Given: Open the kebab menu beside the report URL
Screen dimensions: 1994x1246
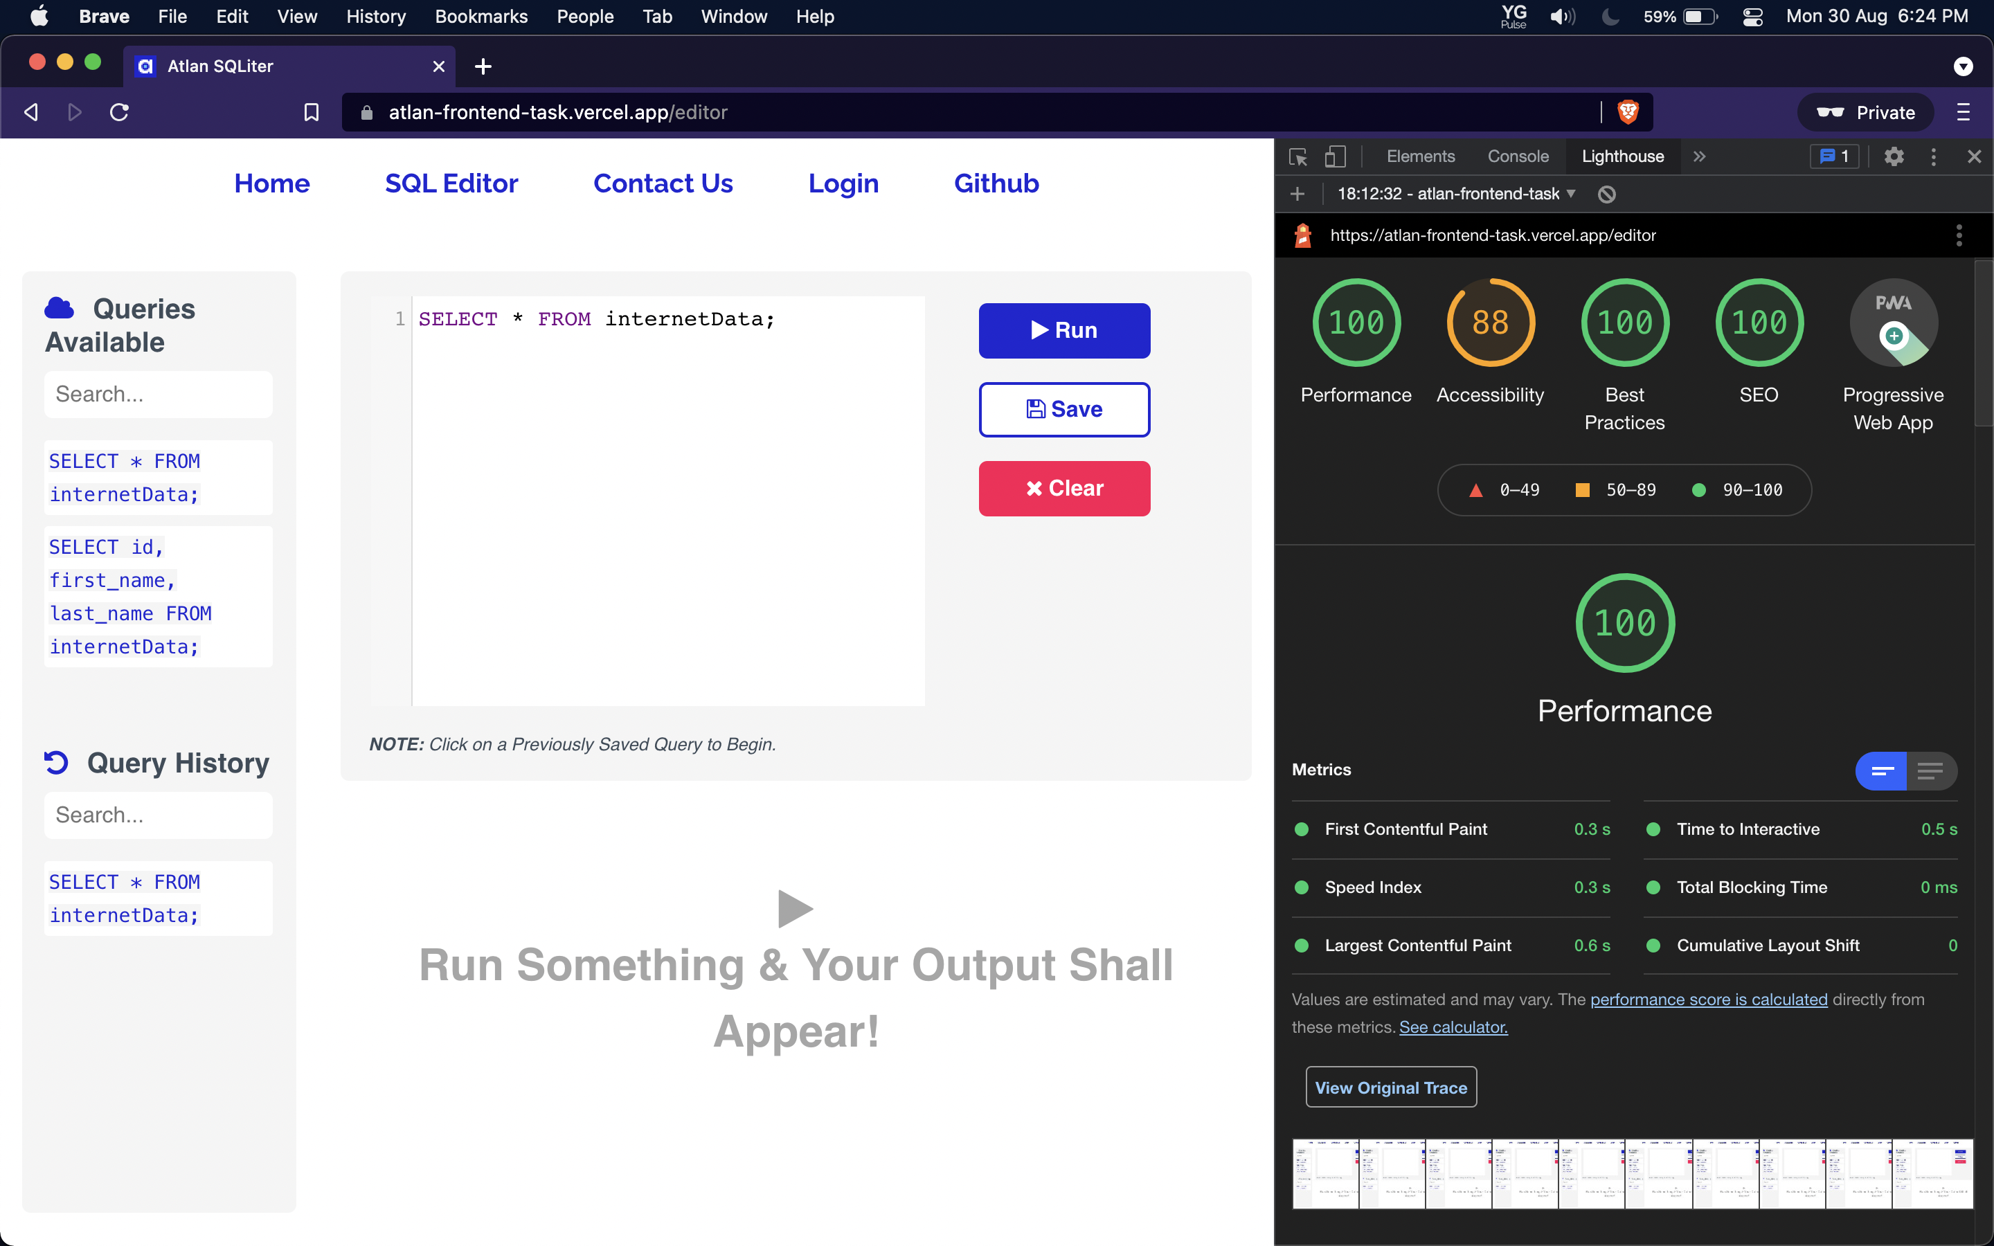Looking at the screenshot, I should tap(1959, 235).
